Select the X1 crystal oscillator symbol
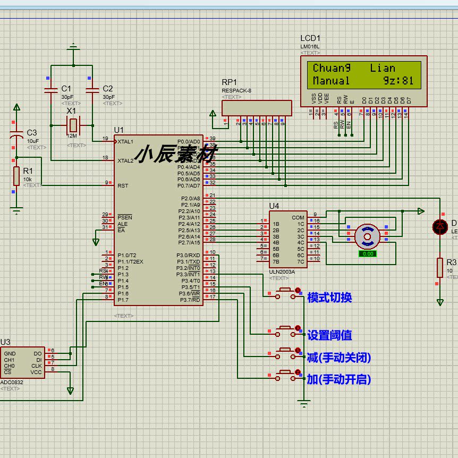Viewport: 458px width, 458px height. tap(73, 125)
